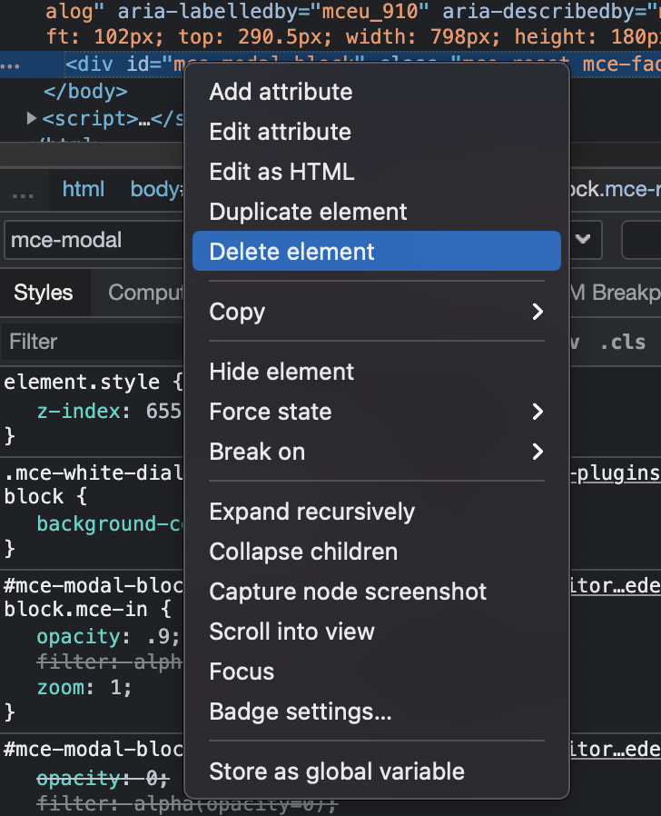Click opacity: .9 declaration
Screen dimensions: 661x816
click(x=108, y=636)
